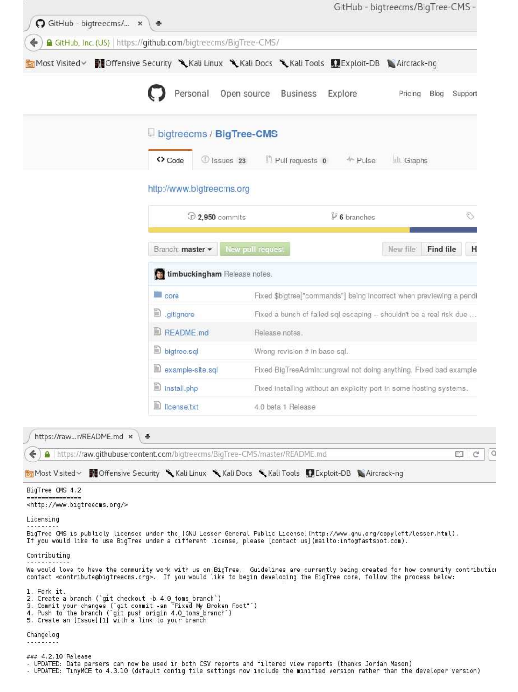
Task: Close the README.md browser tab
Action: point(130,437)
